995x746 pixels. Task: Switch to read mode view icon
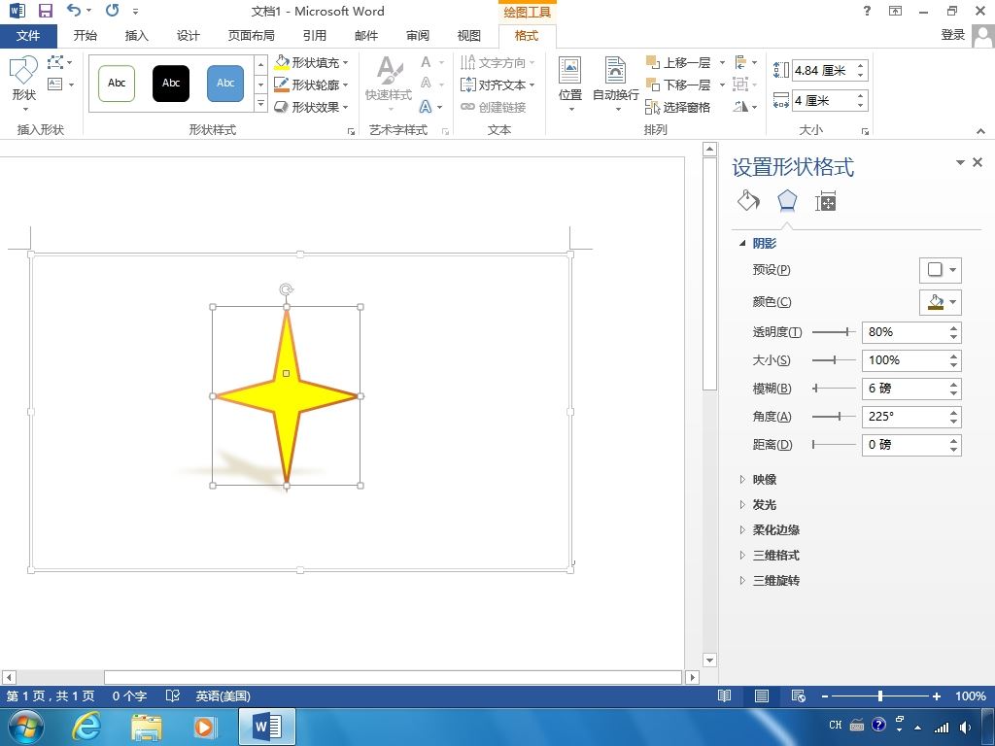tap(724, 695)
